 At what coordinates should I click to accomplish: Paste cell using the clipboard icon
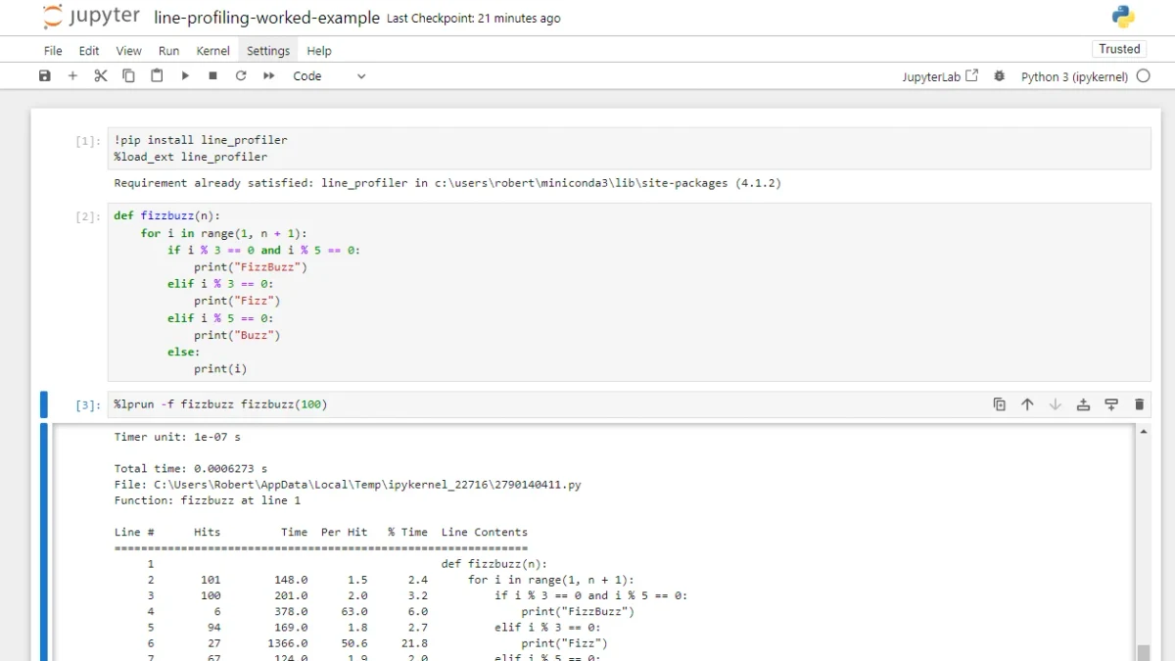157,76
